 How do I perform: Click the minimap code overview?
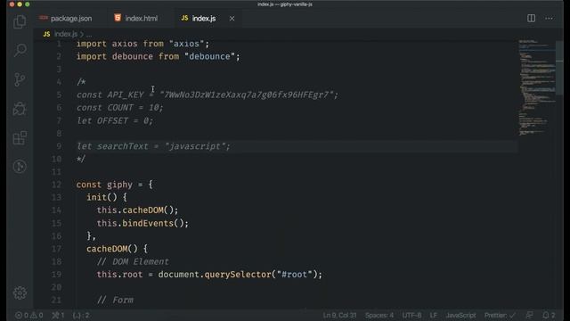[536, 87]
